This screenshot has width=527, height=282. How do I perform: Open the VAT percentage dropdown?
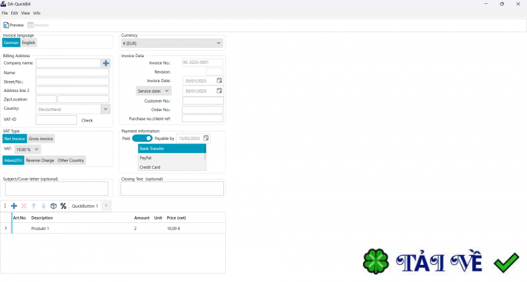(28, 149)
